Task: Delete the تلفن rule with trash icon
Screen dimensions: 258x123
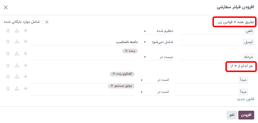Action: (8, 31)
